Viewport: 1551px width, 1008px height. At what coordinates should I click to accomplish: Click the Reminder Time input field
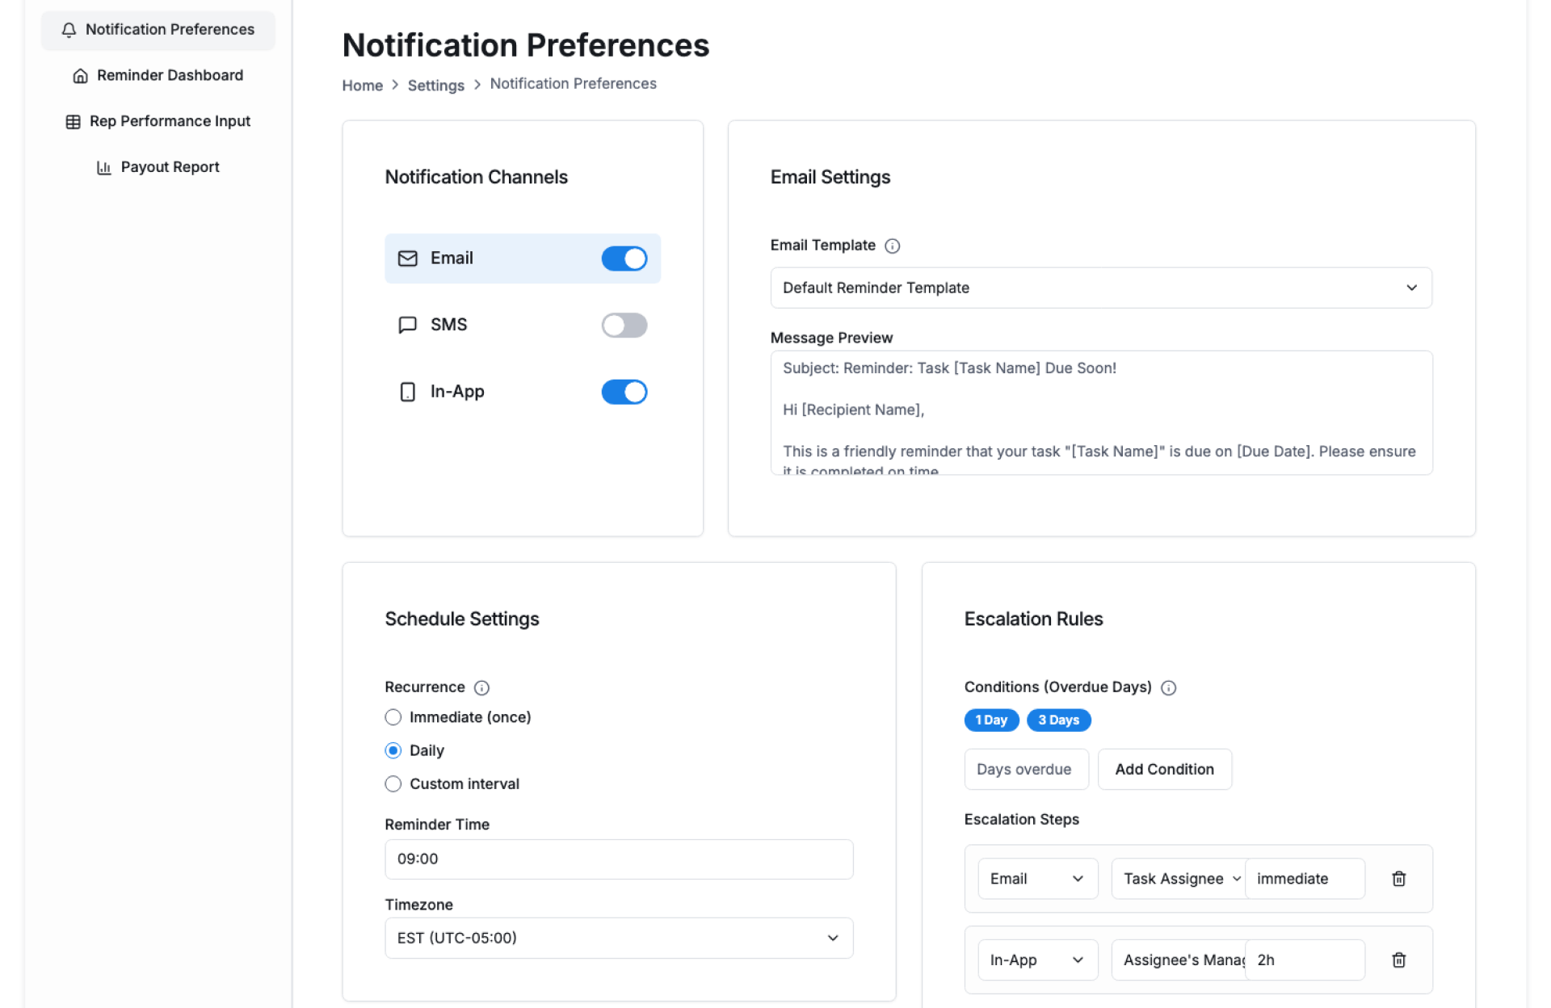click(x=618, y=859)
